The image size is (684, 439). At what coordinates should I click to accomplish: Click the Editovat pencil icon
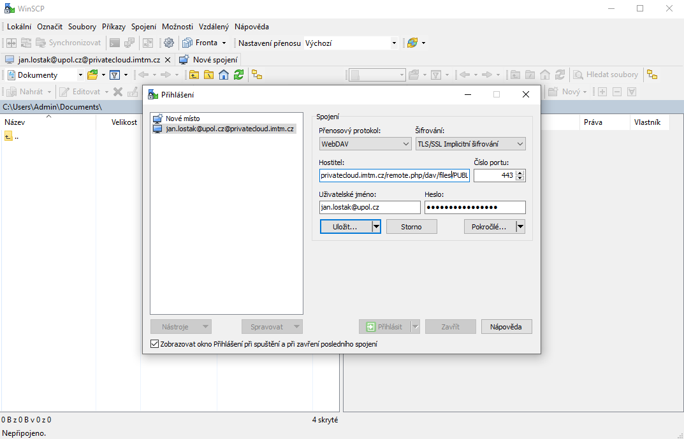click(x=64, y=92)
